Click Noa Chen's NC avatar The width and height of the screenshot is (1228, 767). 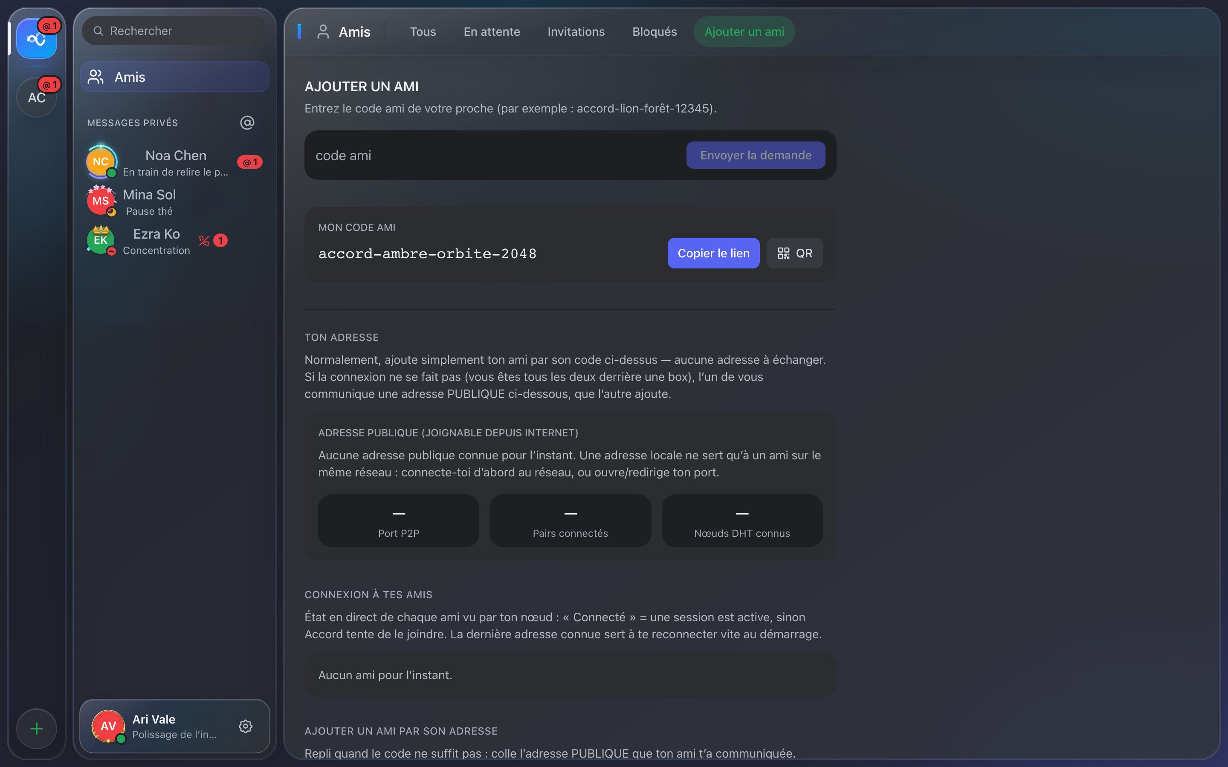coord(101,162)
